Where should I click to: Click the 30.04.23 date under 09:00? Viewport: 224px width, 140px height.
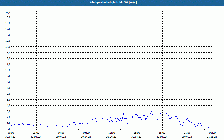click(86, 137)
